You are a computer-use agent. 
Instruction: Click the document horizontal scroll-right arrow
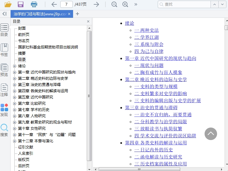pyautogui.click(x=222, y=169)
